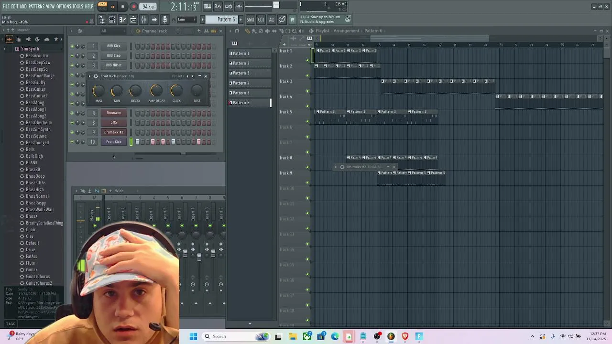Mute Track 5 using its green dot

[x=307, y=121]
